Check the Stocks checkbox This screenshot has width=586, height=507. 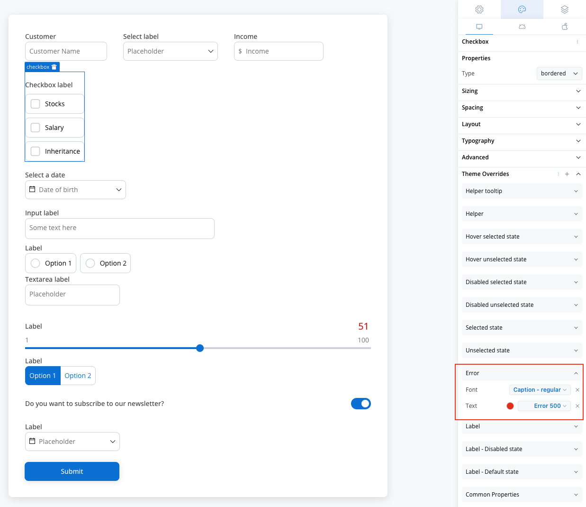click(35, 104)
